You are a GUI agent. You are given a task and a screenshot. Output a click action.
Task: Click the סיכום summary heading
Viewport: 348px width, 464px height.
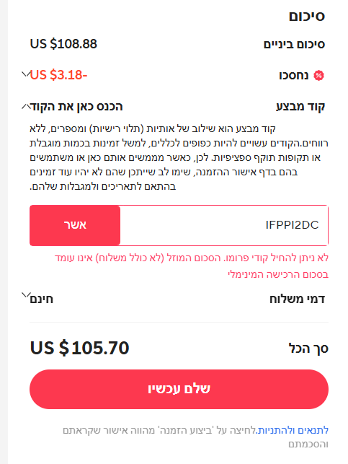pos(307,16)
